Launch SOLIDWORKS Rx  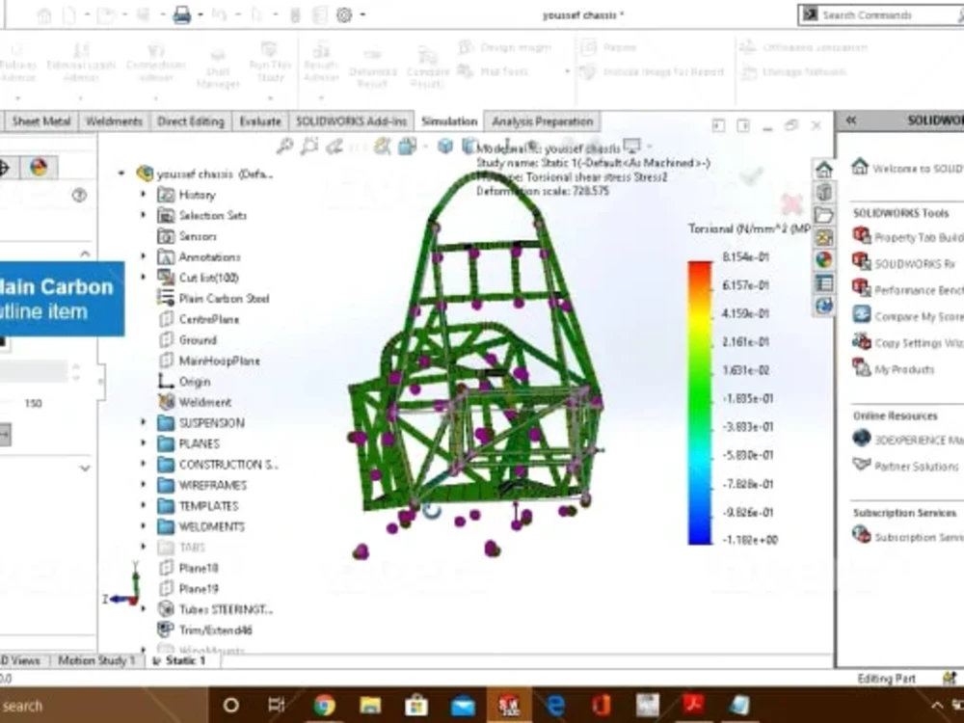[898, 260]
